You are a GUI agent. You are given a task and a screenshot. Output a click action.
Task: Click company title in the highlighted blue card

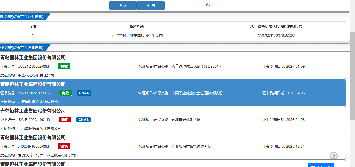33,84
